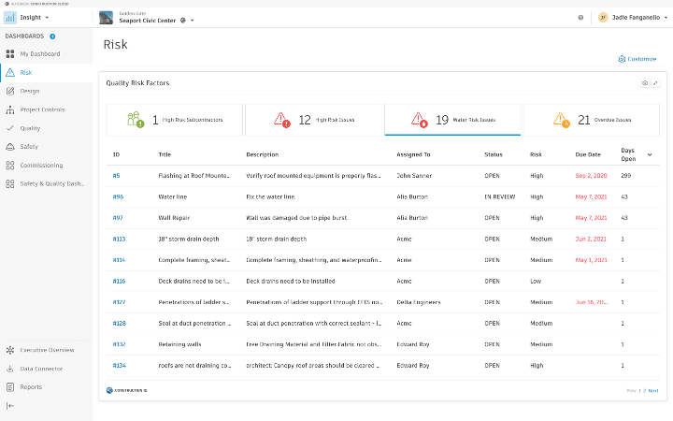
Task: Click the Customize button
Action: click(x=637, y=59)
